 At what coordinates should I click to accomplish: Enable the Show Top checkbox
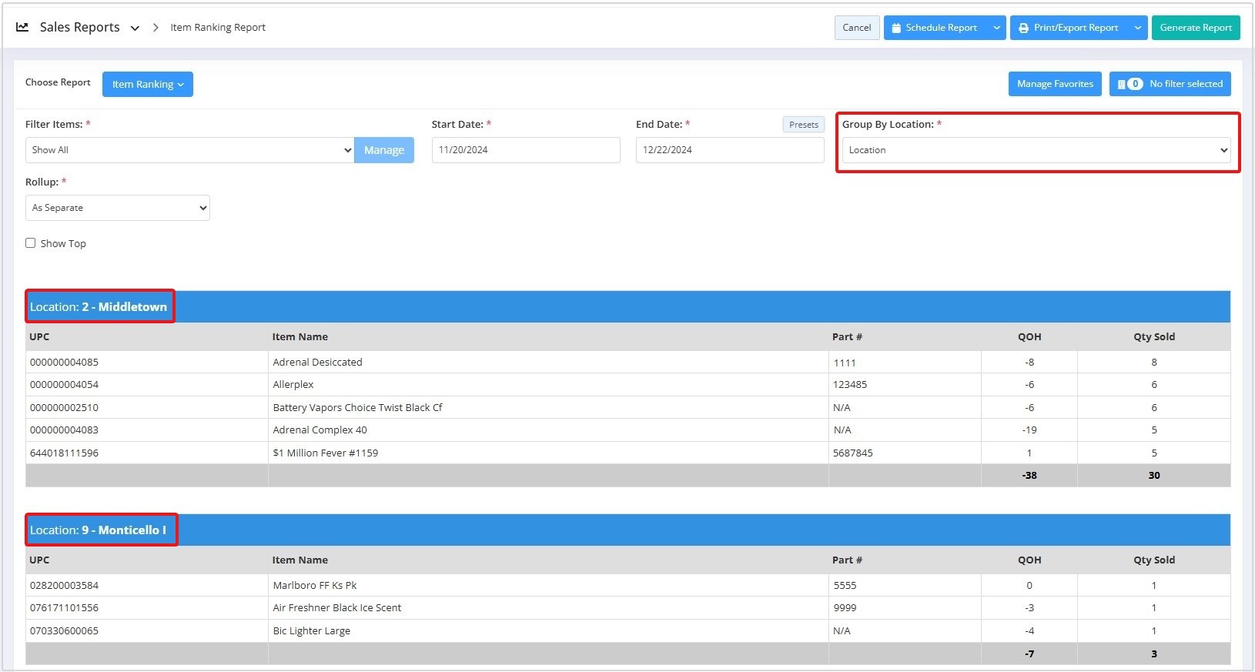[x=31, y=243]
